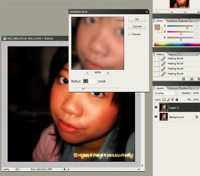Image resolution: width=200 pixels, height=176 pixels.
Task: Click inside the Gaussian Blur preview image
Action: pyautogui.click(x=98, y=43)
